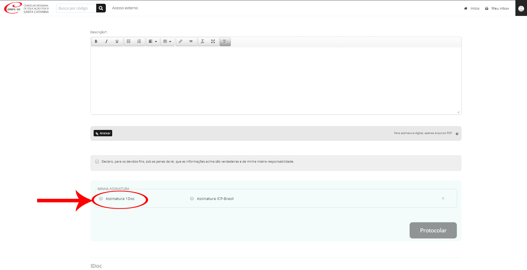
Task: Underline text using the toolbar
Action: [117, 41]
